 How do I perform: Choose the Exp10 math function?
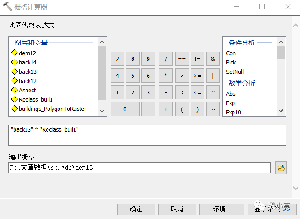233,113
